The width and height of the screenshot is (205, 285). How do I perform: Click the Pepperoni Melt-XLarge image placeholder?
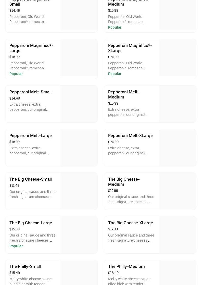(x=178, y=147)
